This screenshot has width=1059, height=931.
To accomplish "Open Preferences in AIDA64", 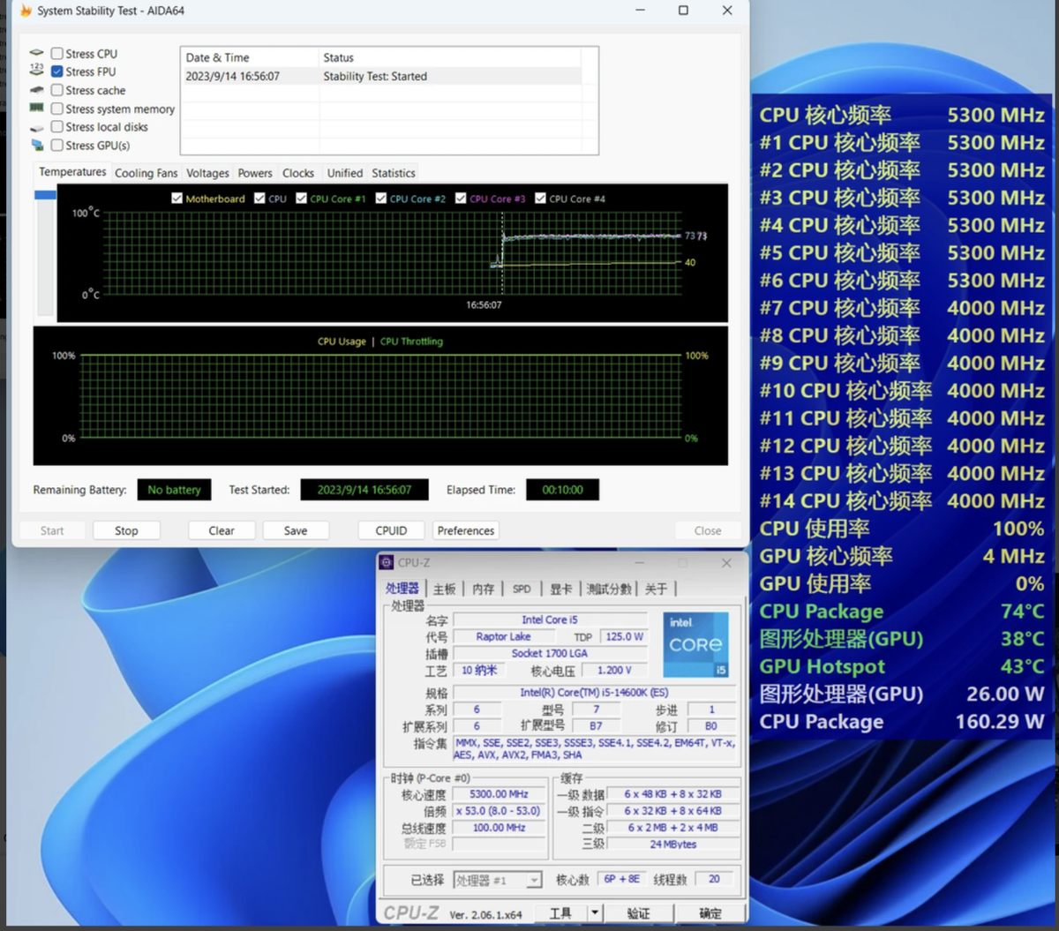I will click(x=466, y=530).
